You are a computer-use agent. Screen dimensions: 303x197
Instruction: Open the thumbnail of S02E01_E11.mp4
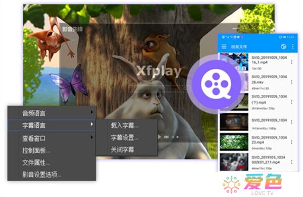[x=234, y=162]
